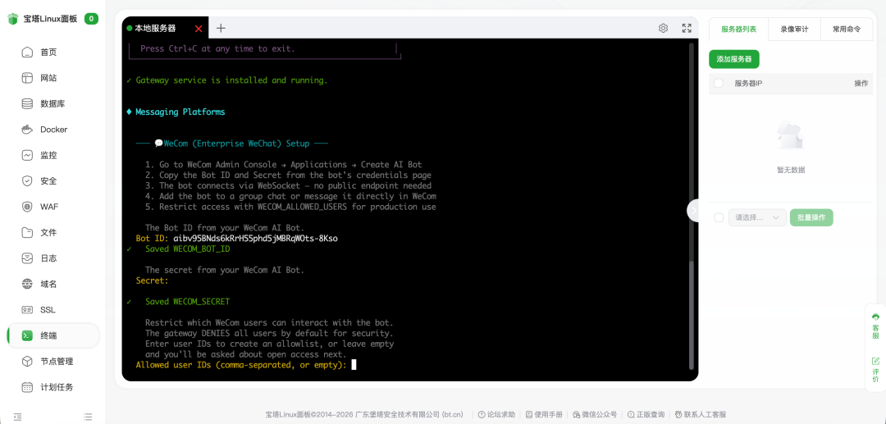Viewport: 886px width, 424px height.
Task: Select the 终端 terminal menu item
Action: pyautogui.click(x=53, y=336)
